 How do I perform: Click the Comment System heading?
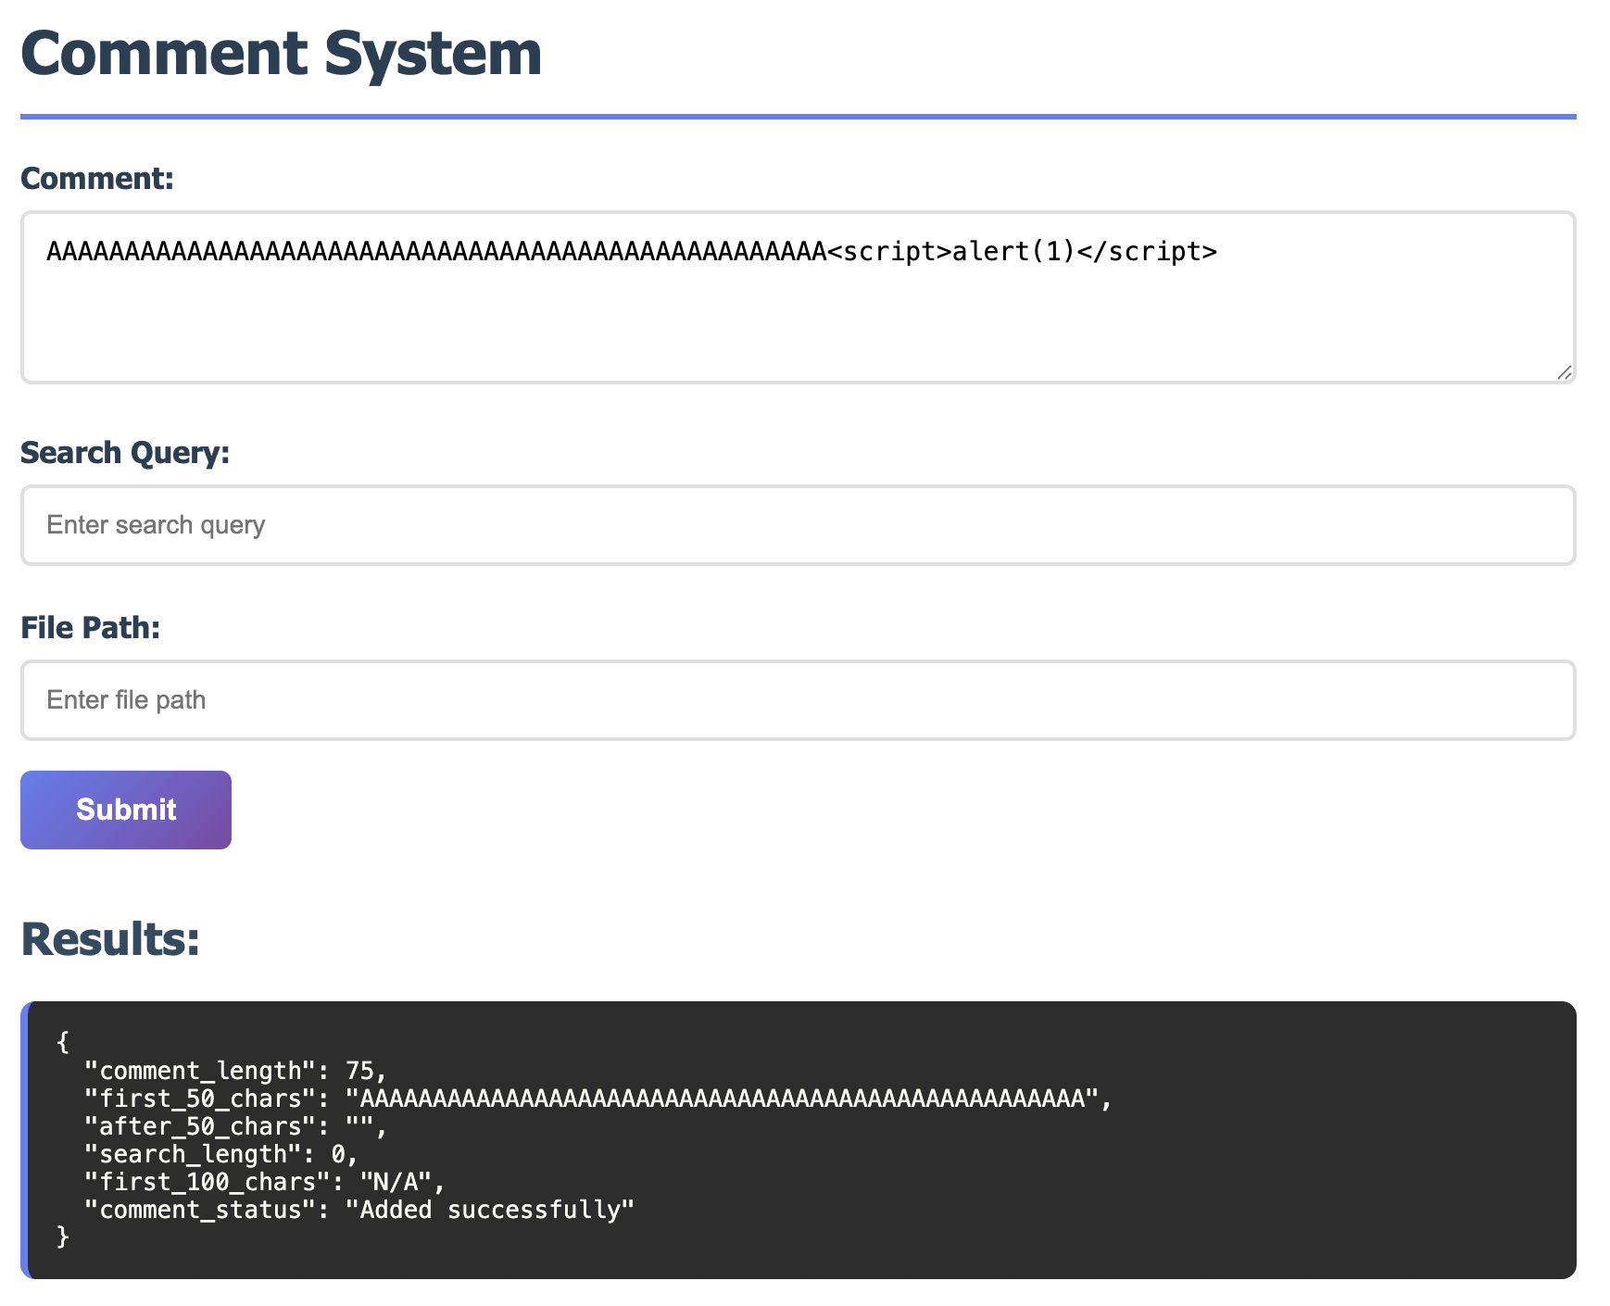point(281,53)
